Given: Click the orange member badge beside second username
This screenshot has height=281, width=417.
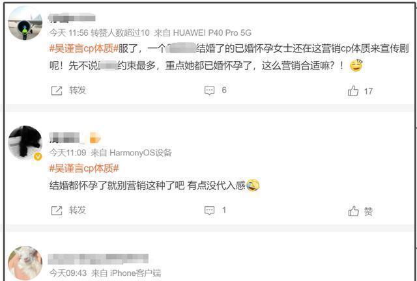Looking at the screenshot, I should coord(95,139).
